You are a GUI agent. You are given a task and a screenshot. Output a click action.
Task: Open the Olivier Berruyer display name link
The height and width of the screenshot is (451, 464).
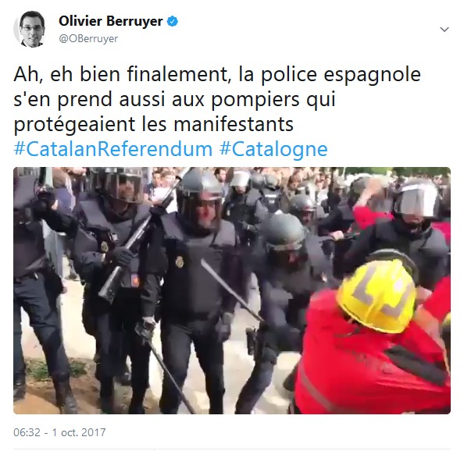tap(111, 21)
